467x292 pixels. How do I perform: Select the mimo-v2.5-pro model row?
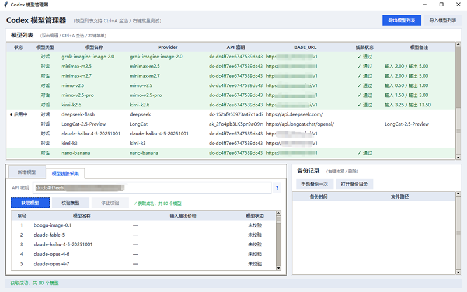tap(231, 95)
